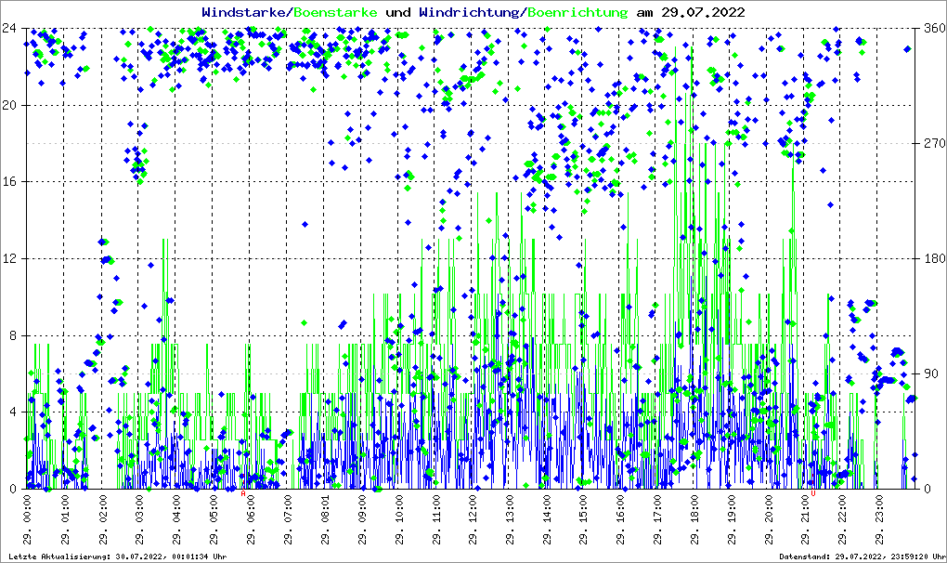Click the right axis value 180
This screenshot has width=947, height=563.
coord(933,258)
